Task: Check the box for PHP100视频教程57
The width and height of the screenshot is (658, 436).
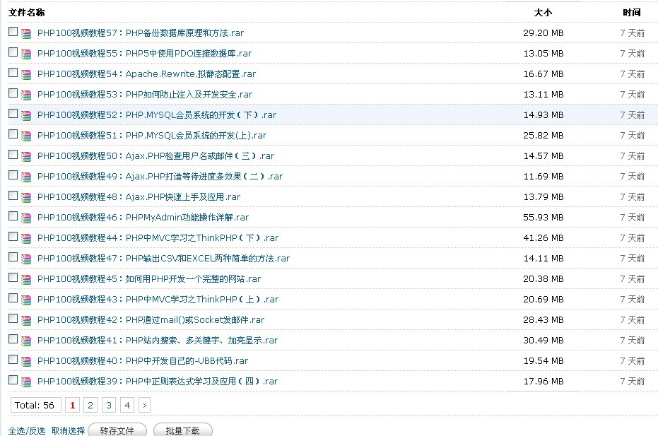Action: [13, 32]
